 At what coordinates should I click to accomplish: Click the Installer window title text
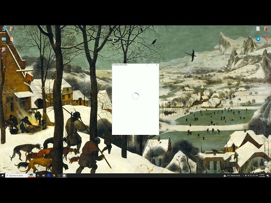121,65
